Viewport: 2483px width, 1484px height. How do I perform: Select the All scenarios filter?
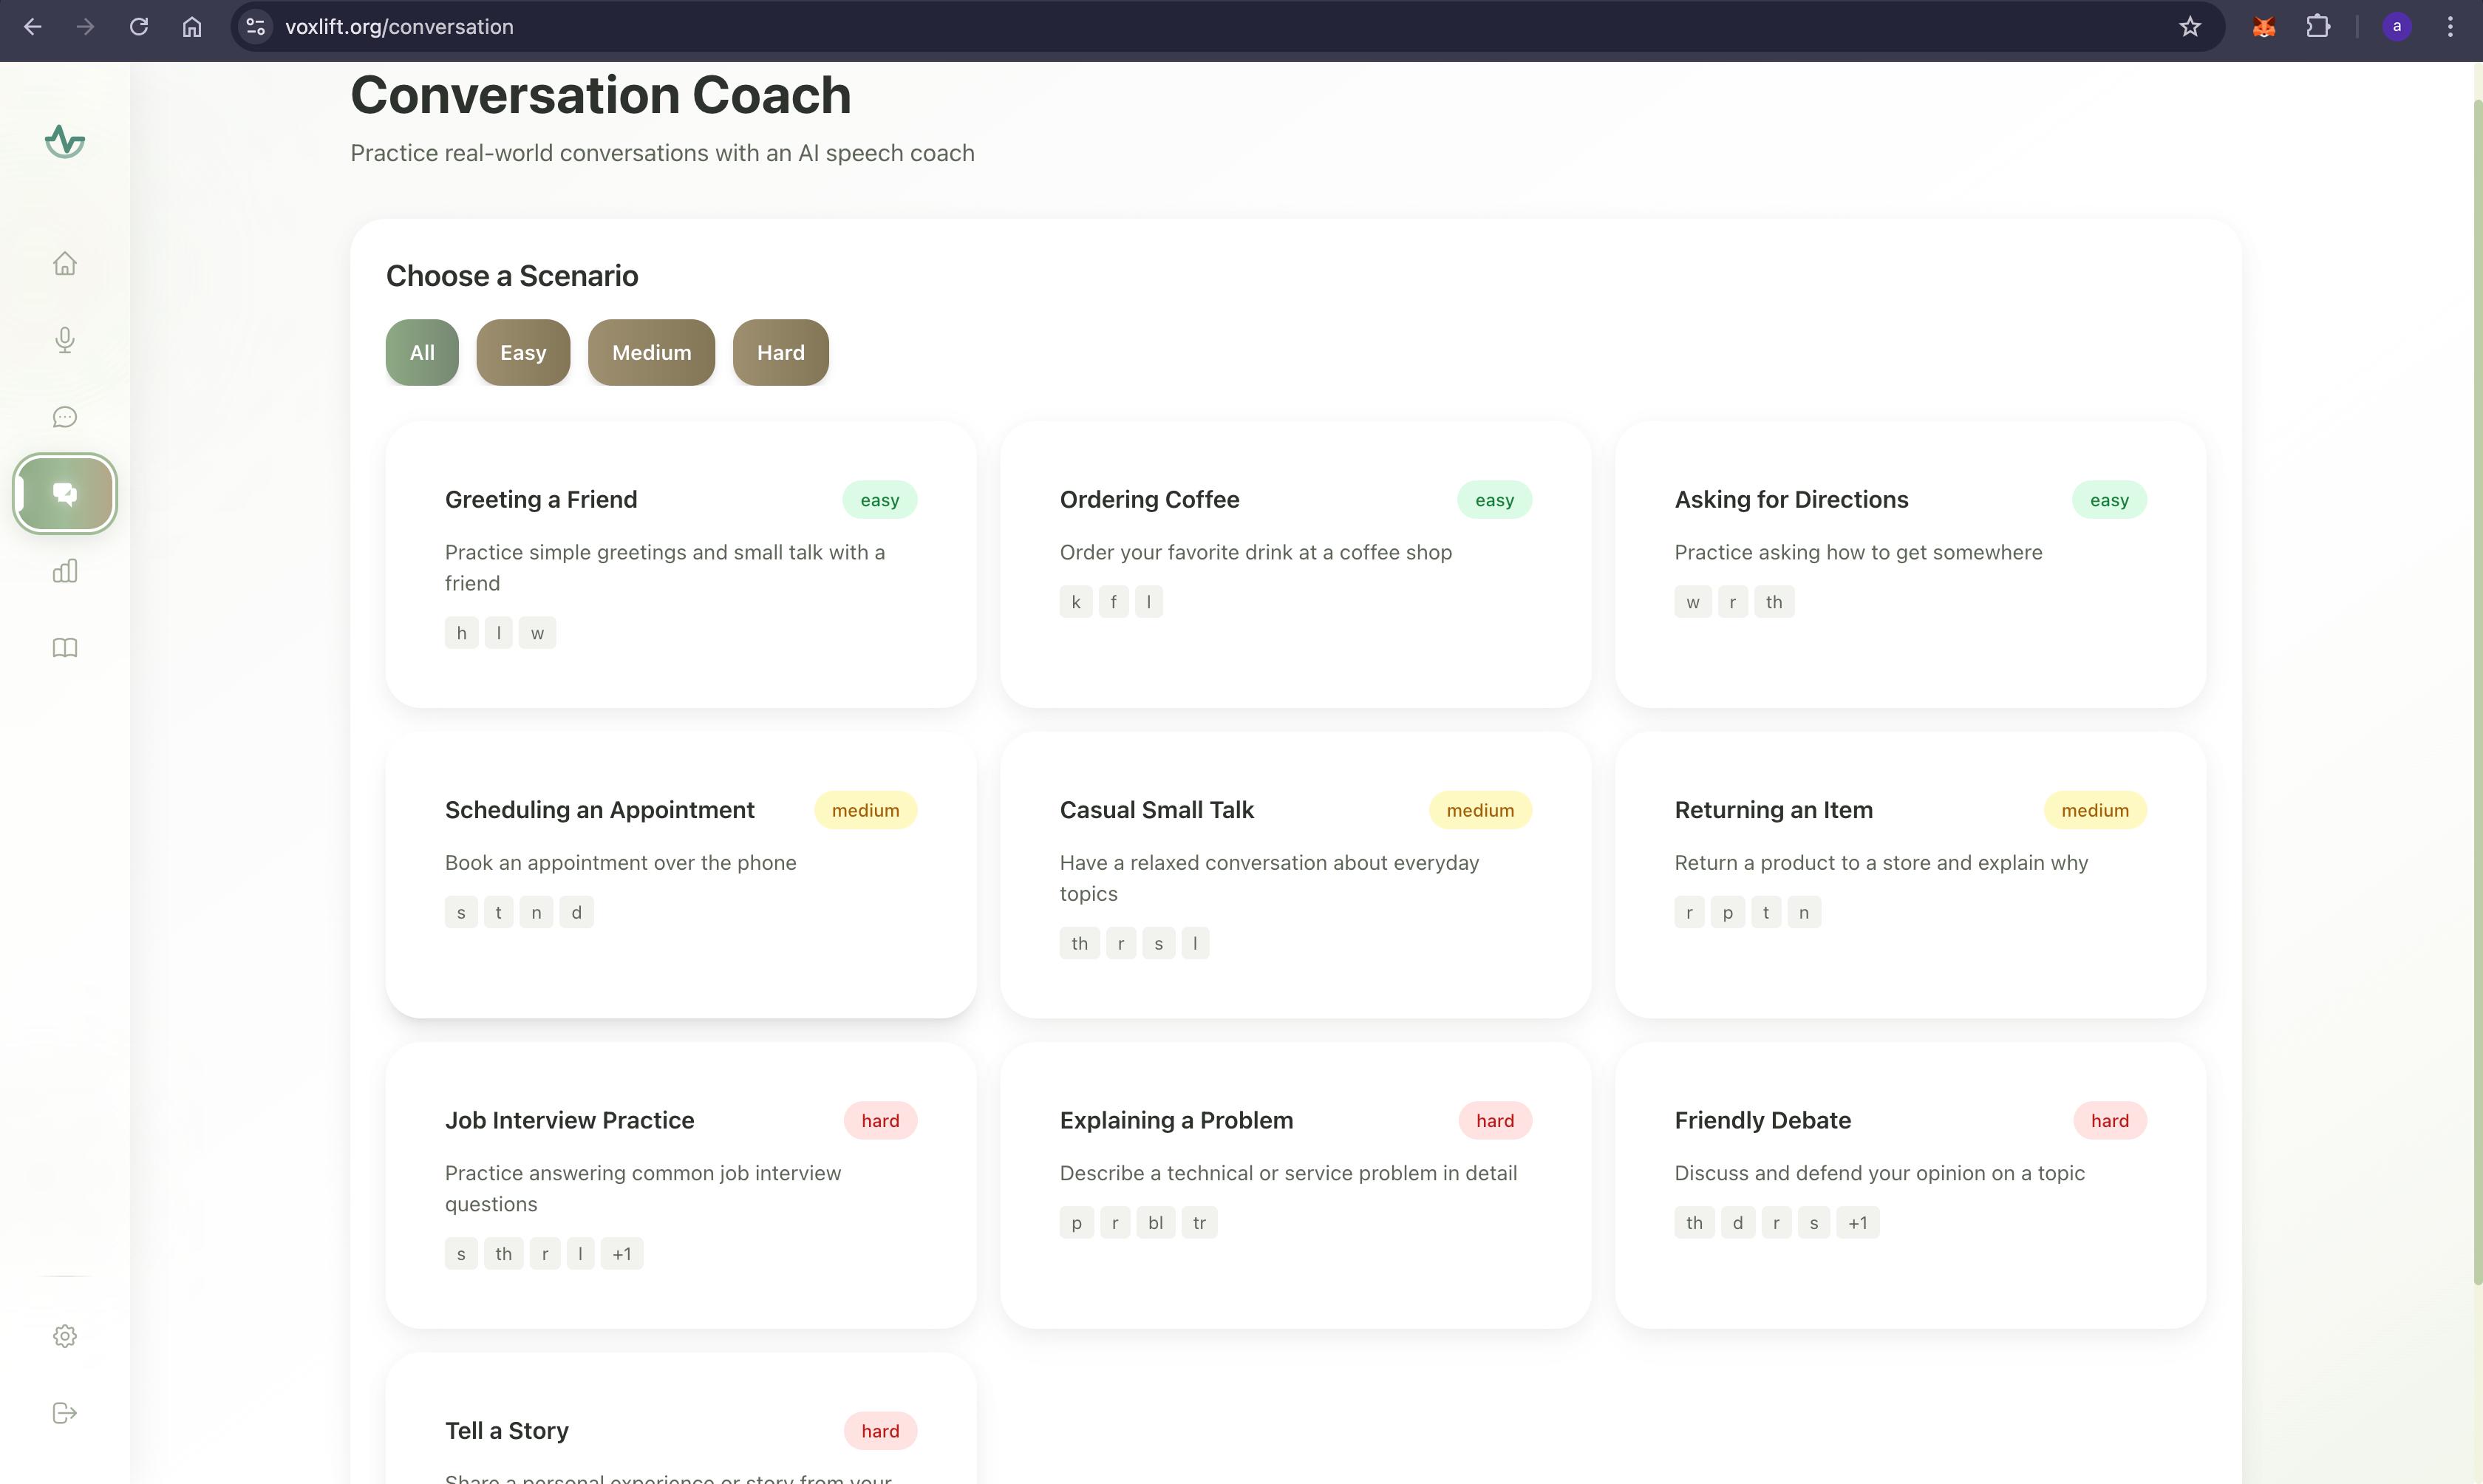pos(422,352)
